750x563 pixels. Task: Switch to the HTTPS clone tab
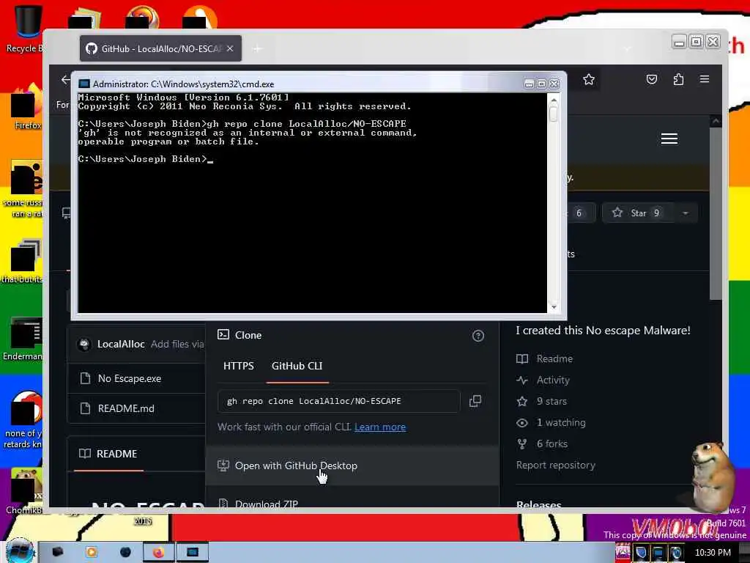coord(238,367)
